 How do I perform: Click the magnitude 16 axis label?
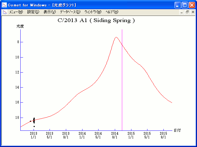click(18, 102)
